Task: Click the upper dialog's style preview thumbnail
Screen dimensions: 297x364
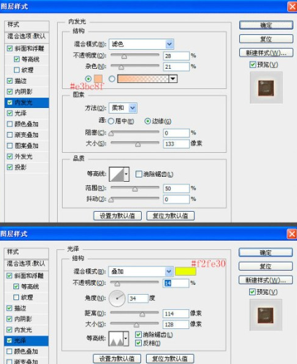Action: click(266, 88)
